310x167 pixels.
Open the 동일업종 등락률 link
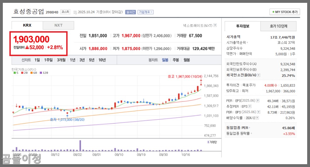click(238, 133)
